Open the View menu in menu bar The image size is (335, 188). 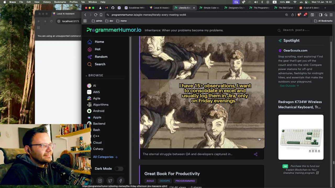pos(37,2)
